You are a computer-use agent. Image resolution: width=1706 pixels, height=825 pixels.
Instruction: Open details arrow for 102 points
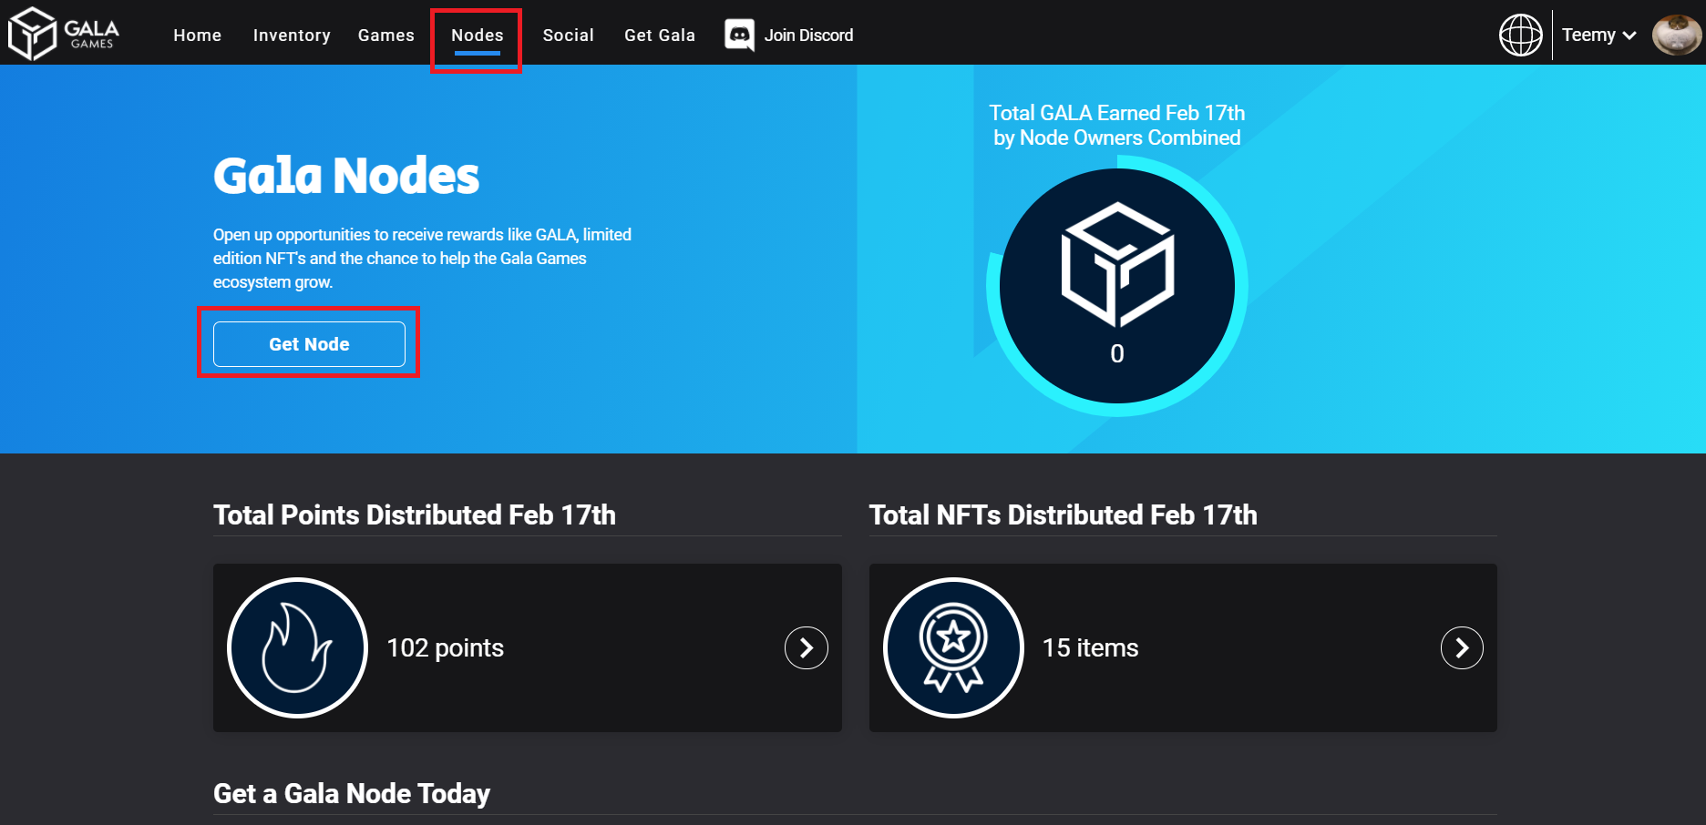tap(807, 647)
